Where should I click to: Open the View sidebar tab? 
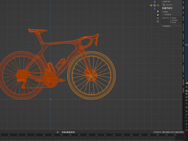click(183, 13)
